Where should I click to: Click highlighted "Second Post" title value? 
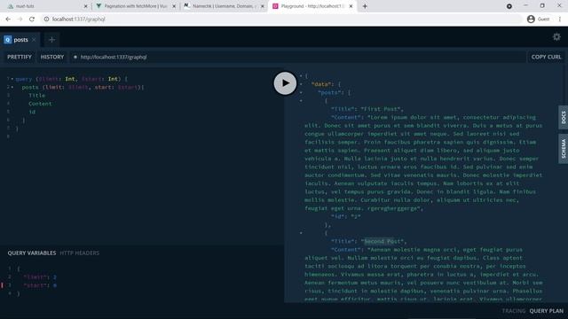click(383, 241)
